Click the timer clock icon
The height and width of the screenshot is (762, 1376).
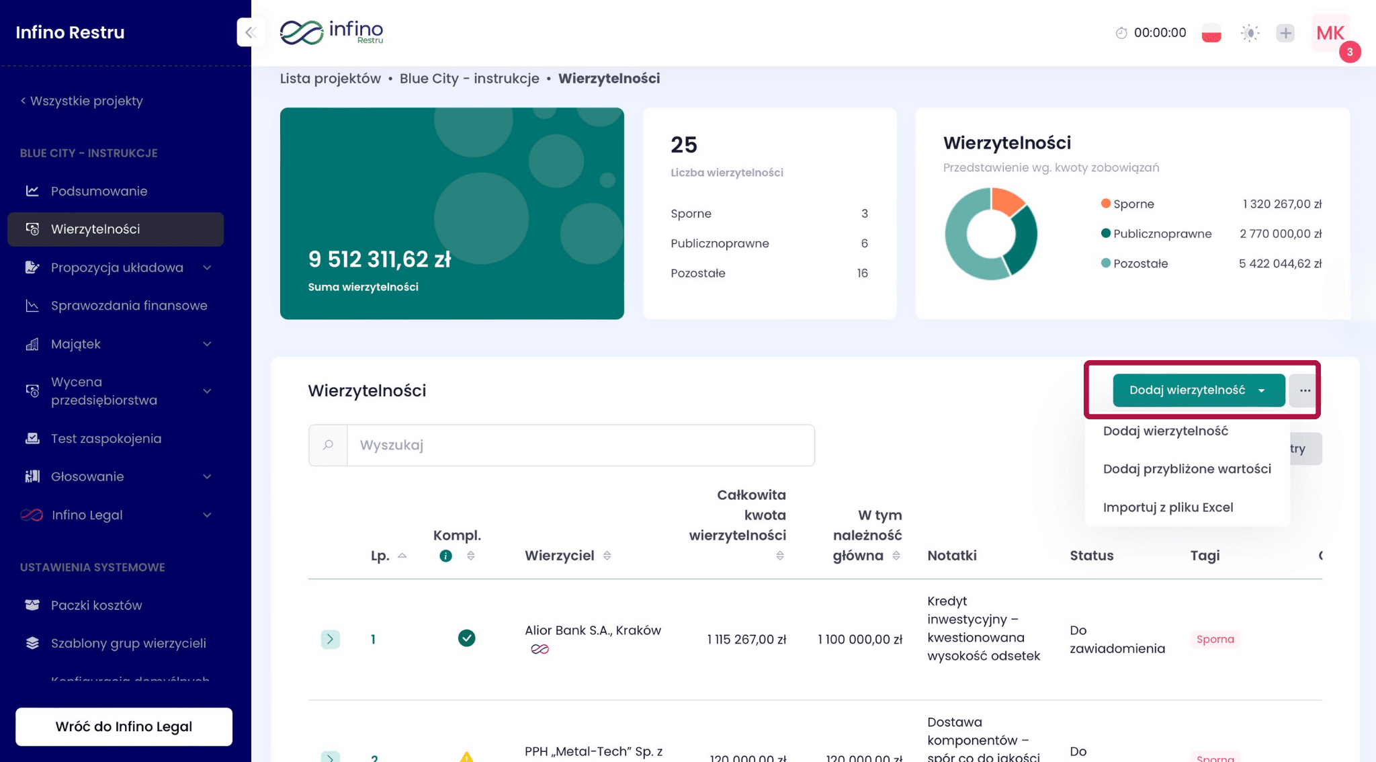pyautogui.click(x=1121, y=33)
